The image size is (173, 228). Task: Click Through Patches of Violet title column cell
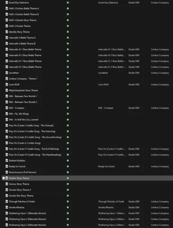tap(111, 201)
